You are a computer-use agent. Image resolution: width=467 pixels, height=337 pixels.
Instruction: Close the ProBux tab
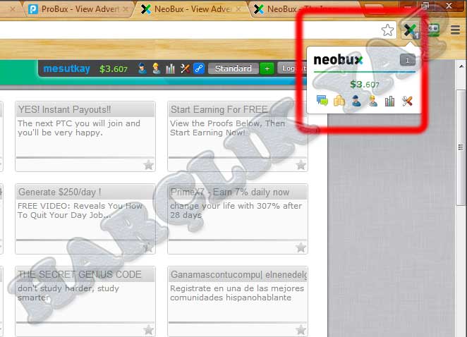[x=126, y=9]
